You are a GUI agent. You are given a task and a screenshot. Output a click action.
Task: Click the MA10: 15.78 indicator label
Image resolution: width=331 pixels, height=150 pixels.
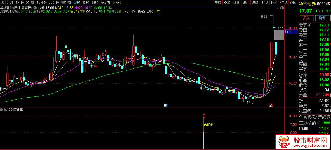click(64, 7)
